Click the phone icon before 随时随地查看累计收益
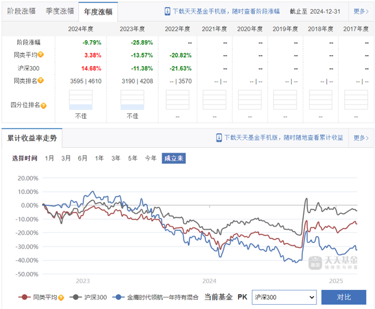The height and width of the screenshot is (309, 375). (219, 138)
